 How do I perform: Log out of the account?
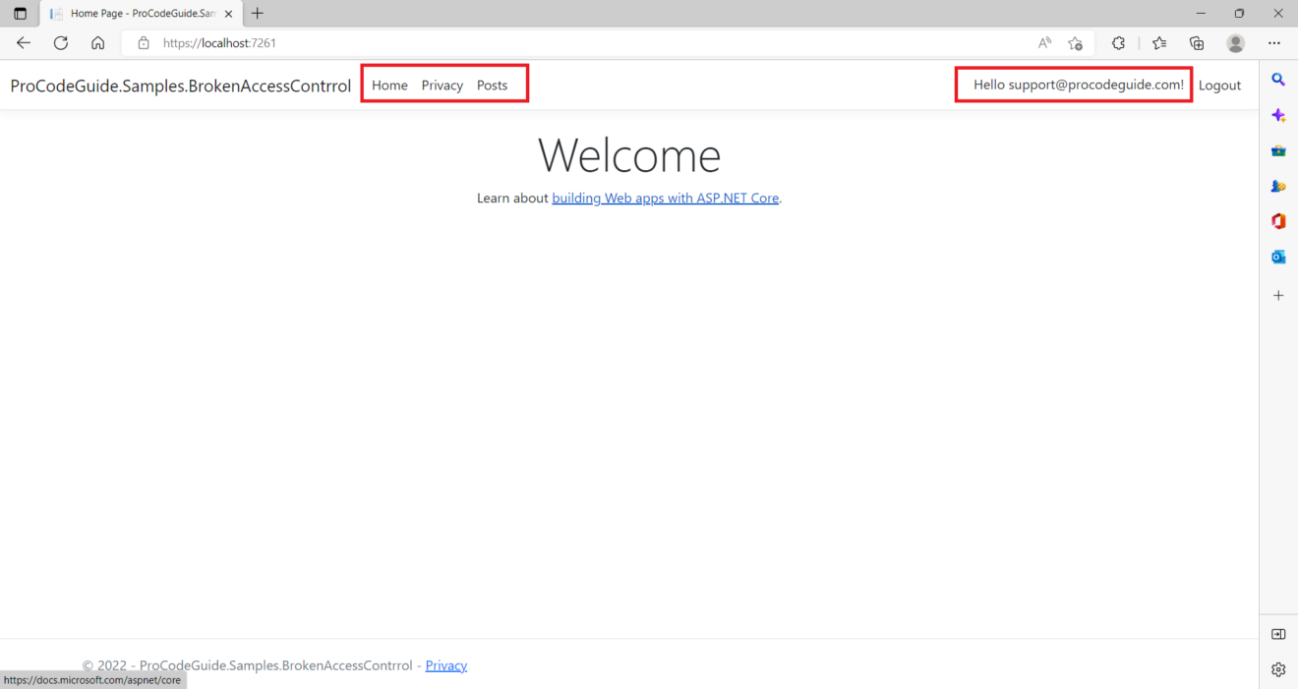click(x=1219, y=85)
